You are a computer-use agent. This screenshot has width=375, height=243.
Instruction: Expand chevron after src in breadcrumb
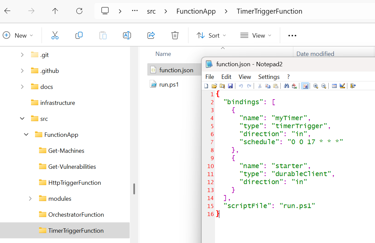coord(166,11)
